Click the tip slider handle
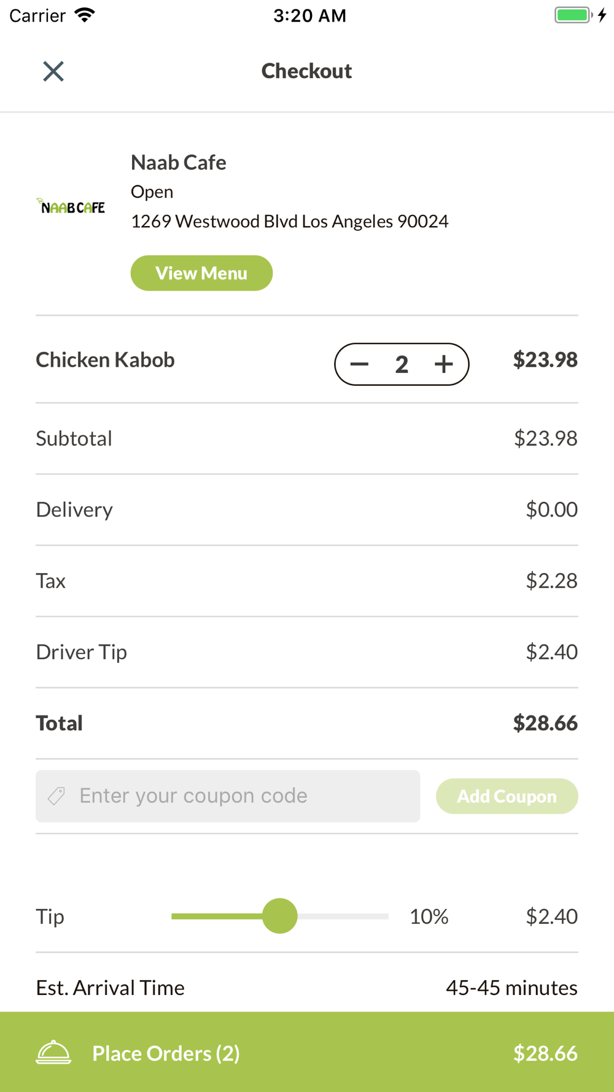Image resolution: width=614 pixels, height=1092 pixels. tap(280, 916)
